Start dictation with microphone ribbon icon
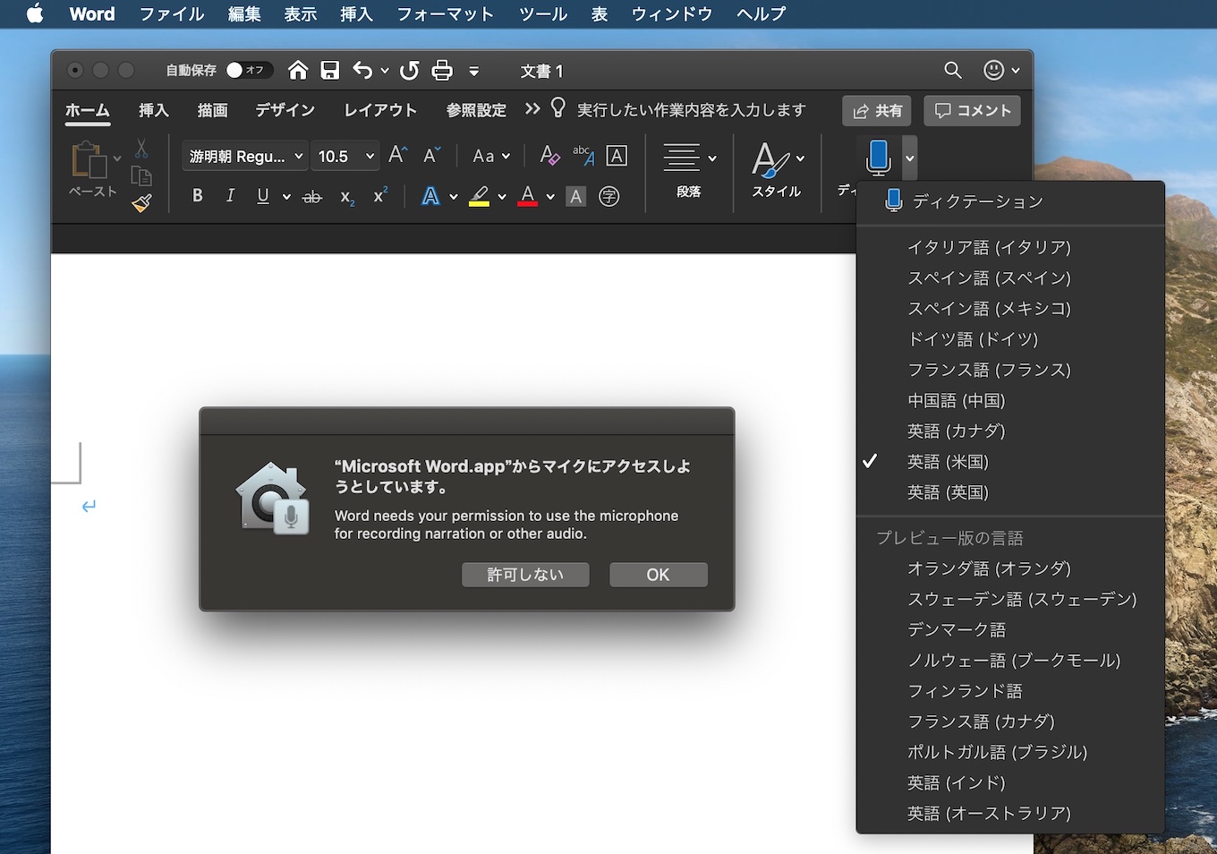Viewport: 1217px width, 854px height. [x=879, y=158]
